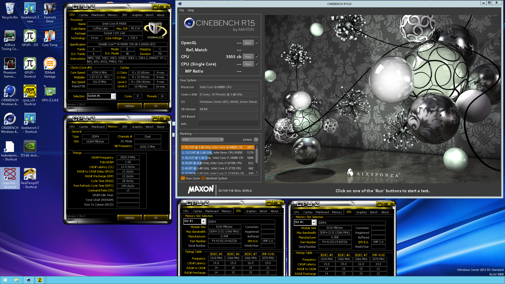Click the Cinebench title bar app icon
This screenshot has width=505, height=284.
pyautogui.click(x=180, y=4)
